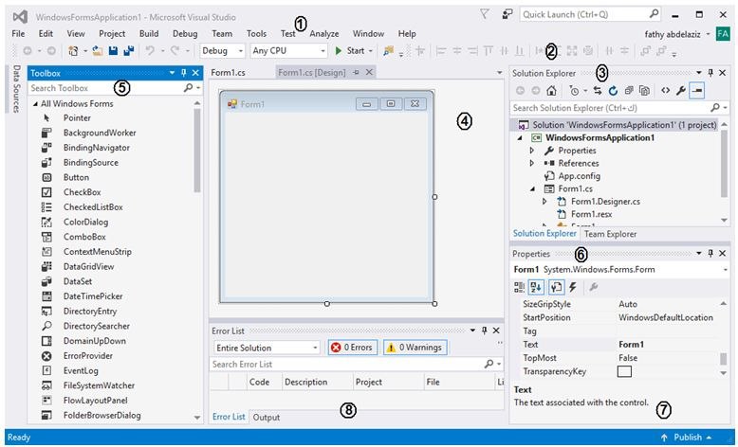The width and height of the screenshot is (738, 447).
Task: Click the Save icon in the toolbar
Action: point(113,51)
